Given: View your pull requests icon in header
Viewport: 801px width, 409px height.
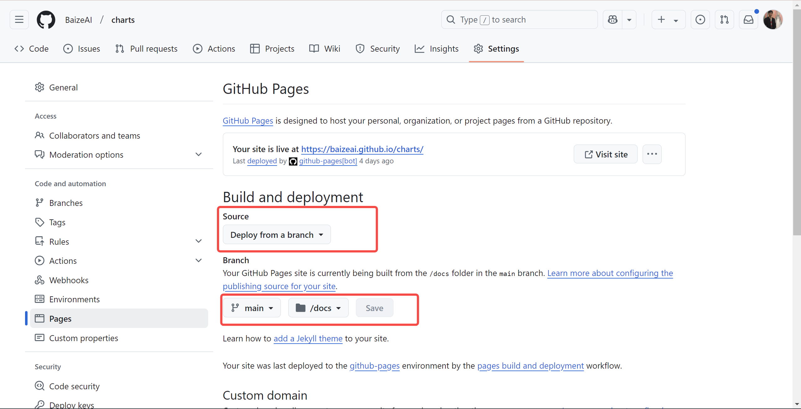Looking at the screenshot, I should click(x=724, y=20).
